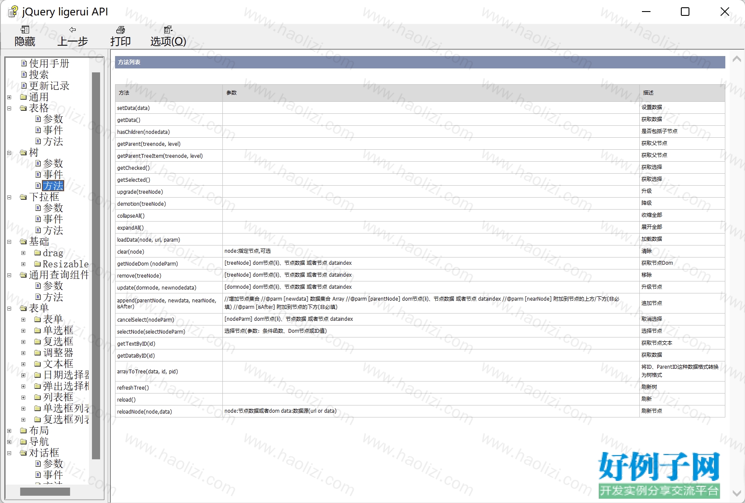Click the 导航 folder icon

24,442
